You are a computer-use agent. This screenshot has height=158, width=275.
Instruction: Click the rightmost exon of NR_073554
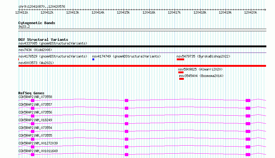(248, 131)
